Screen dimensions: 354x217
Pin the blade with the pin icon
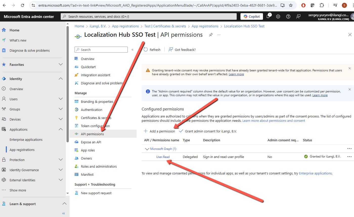(x=211, y=35)
